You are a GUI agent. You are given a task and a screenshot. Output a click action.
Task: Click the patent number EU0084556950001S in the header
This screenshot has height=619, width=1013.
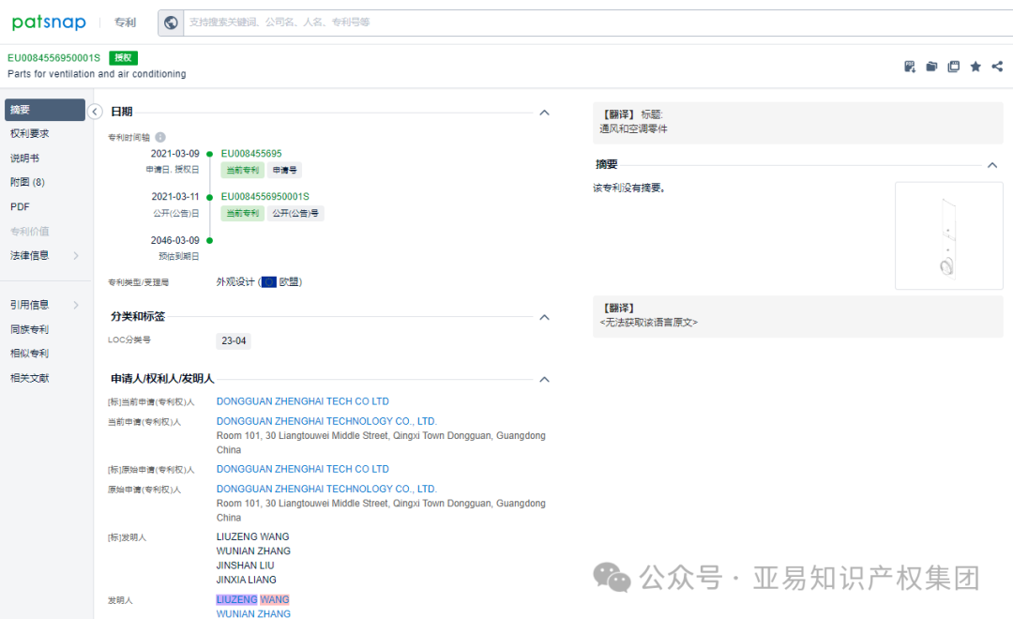53,58
